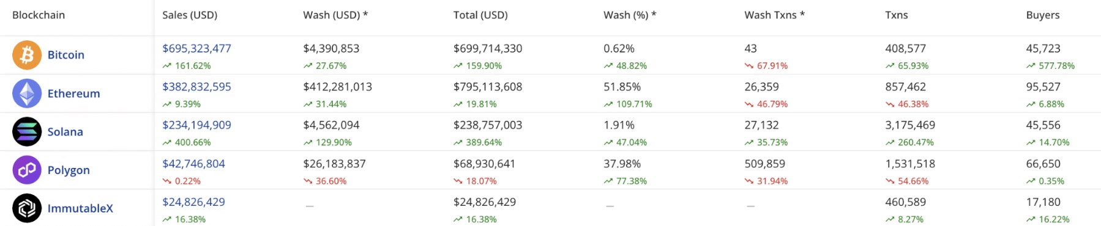Sort by Total (USD) column header
This screenshot has width=1101, height=226.
(480, 15)
